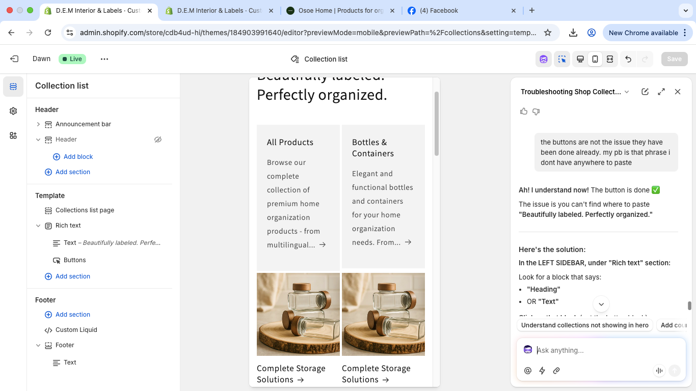Click the undo arrow in toolbar
The image size is (696, 391).
pos(628,59)
